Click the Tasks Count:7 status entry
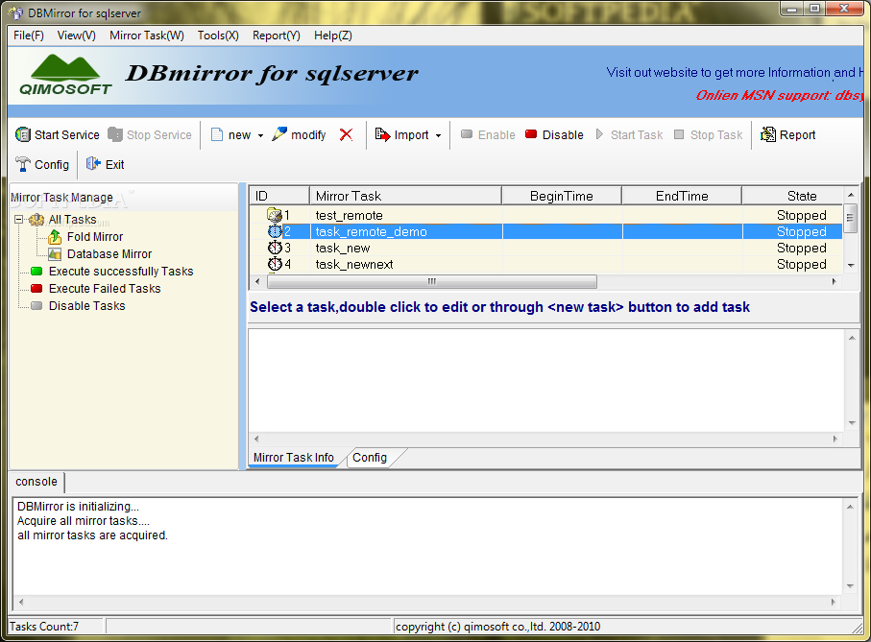The height and width of the screenshot is (642, 871). click(x=44, y=627)
